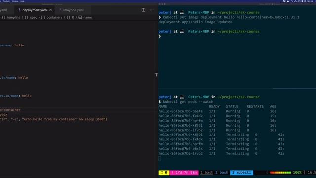This screenshot has width=316, height=178.
Task: Click the kubectl set image command line
Action: pyautogui.click(x=229, y=17)
